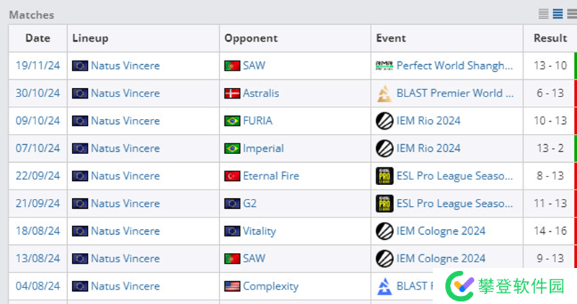The width and height of the screenshot is (577, 304).
Task: Open the G2 opponent team link
Action: tap(250, 203)
